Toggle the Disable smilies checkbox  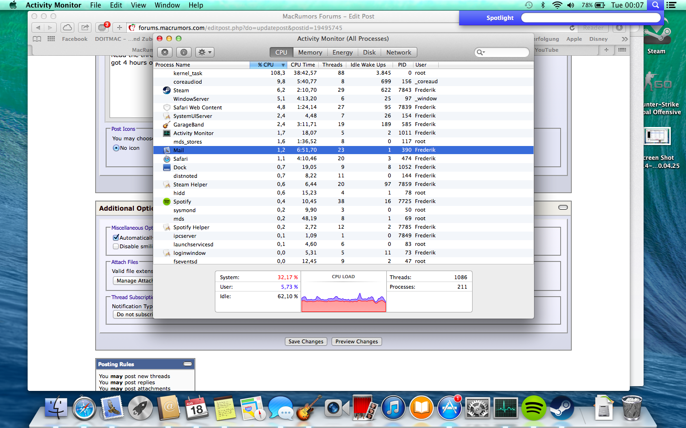click(116, 246)
